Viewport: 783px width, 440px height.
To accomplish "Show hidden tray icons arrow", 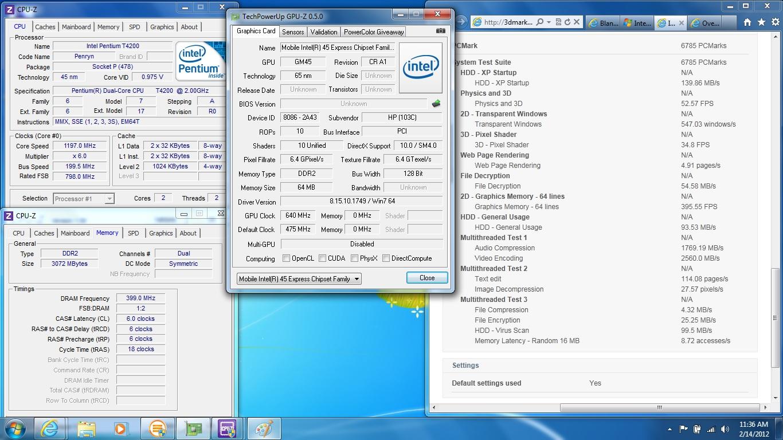I will point(670,429).
